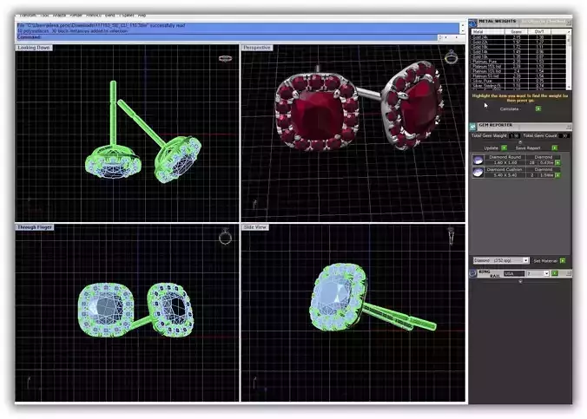Collapse the Ring Rail panel
Screen dimensions: 587x419
click(x=569, y=274)
